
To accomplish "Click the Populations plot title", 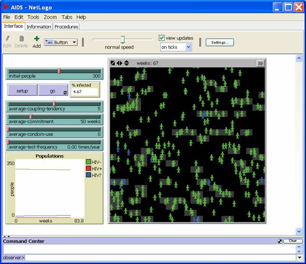I will [x=49, y=156].
